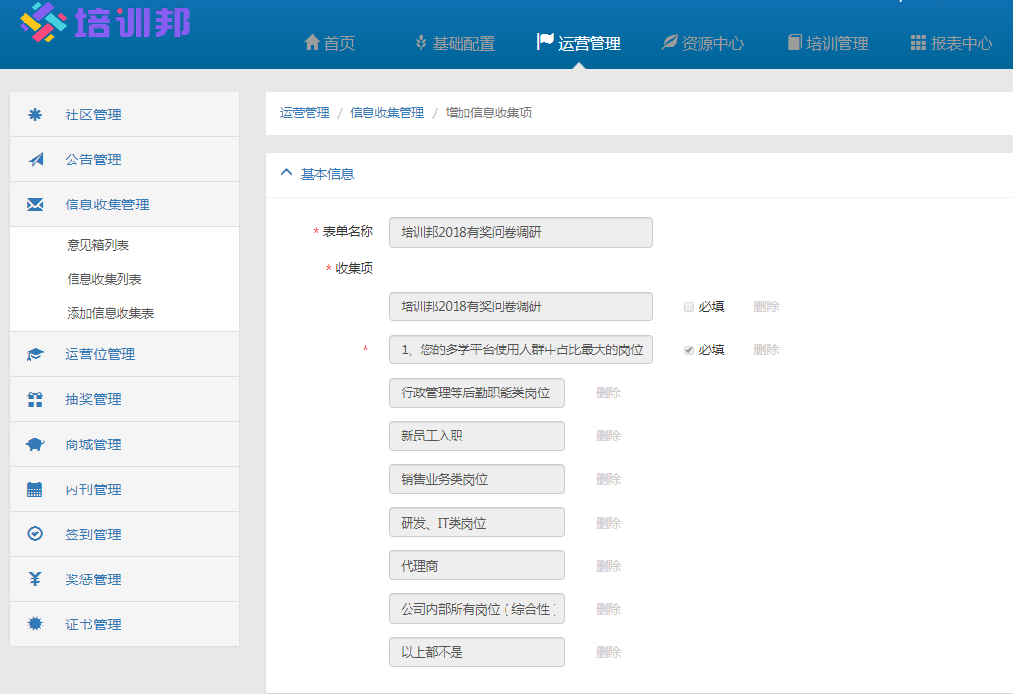Click the grid icon beside 报表中心
This screenshot has height=694, width=1013.
[918, 43]
